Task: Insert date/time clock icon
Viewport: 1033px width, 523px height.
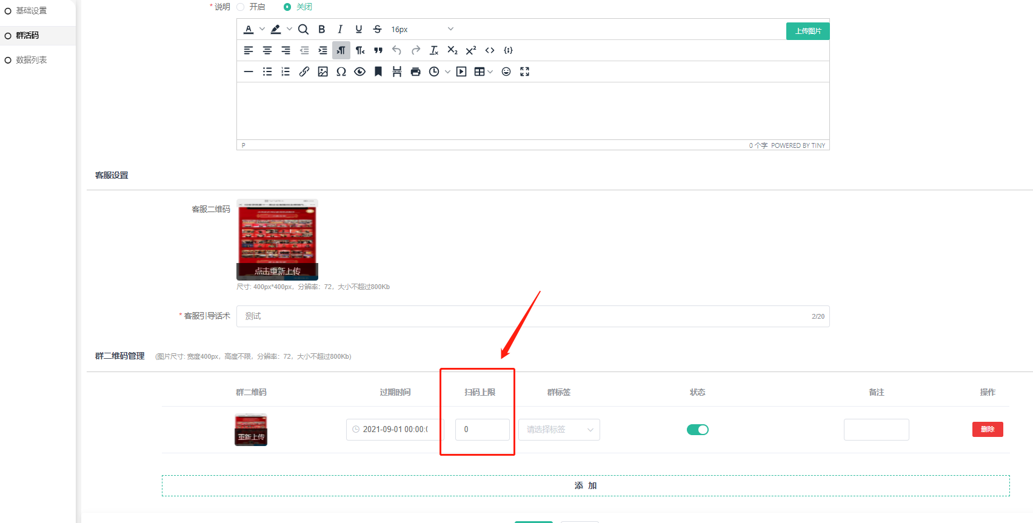Action: click(434, 72)
